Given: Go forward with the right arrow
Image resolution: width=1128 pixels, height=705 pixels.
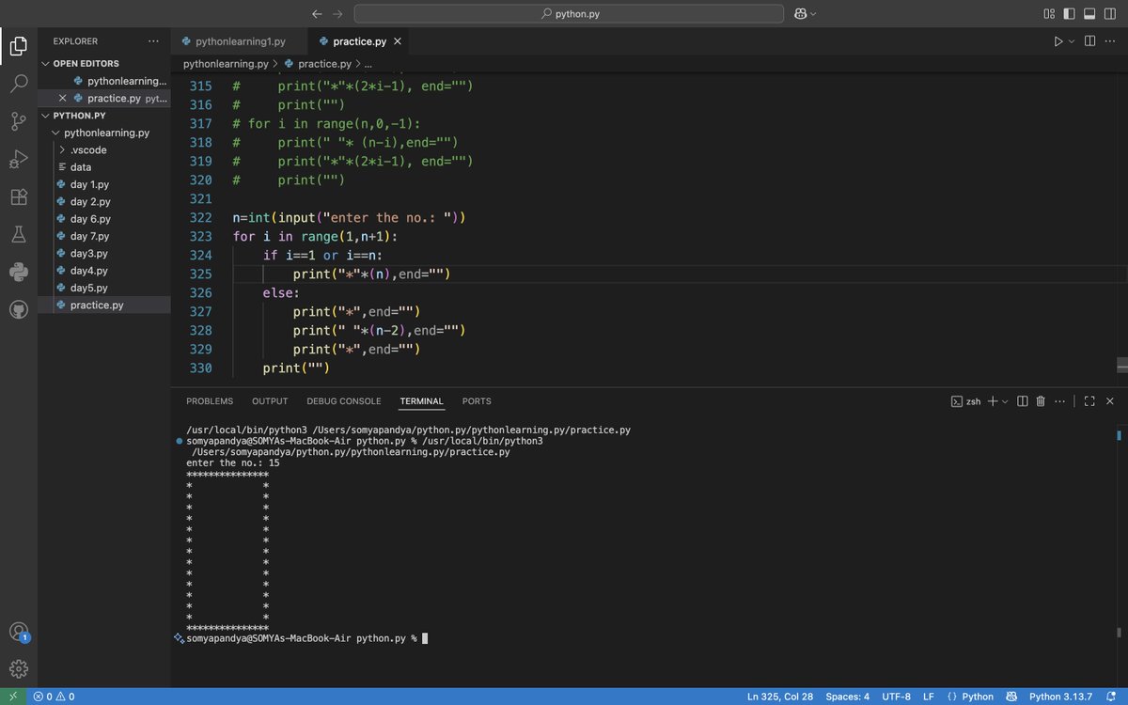Looking at the screenshot, I should [337, 14].
